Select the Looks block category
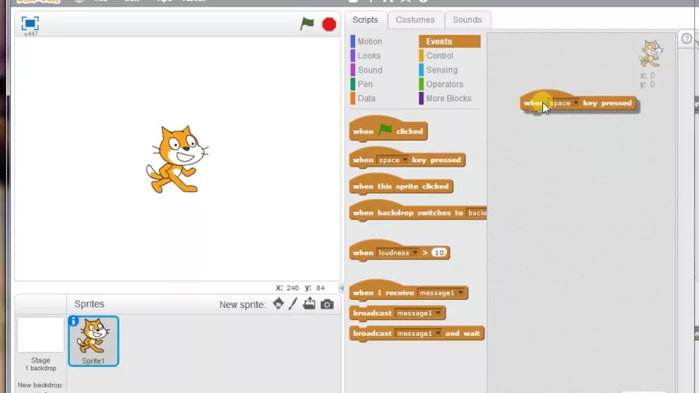Screen dimensions: 699x393 369,56
